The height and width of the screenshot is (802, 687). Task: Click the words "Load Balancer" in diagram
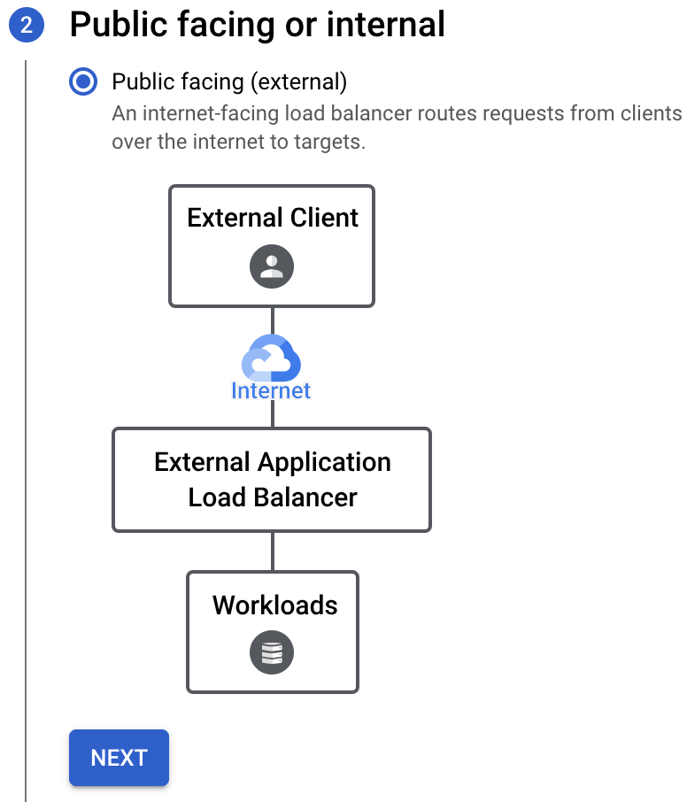(x=272, y=497)
